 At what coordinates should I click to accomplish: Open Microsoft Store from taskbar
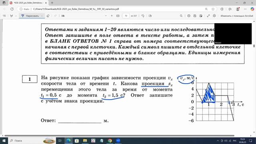76,140
